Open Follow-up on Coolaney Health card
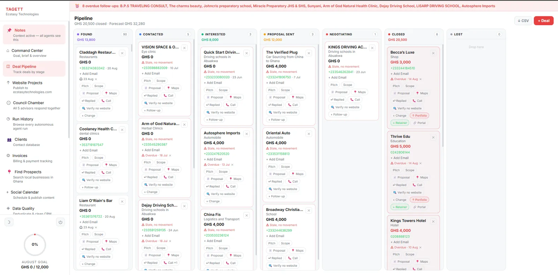Image resolution: width=558 pixels, height=275 pixels. (x=90, y=187)
